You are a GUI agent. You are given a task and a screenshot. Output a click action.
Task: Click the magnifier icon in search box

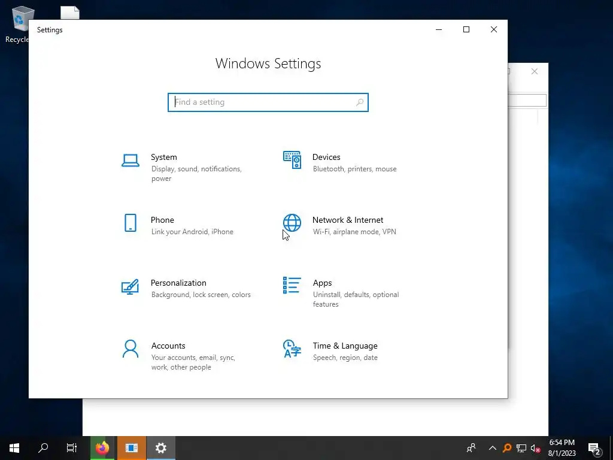(360, 102)
